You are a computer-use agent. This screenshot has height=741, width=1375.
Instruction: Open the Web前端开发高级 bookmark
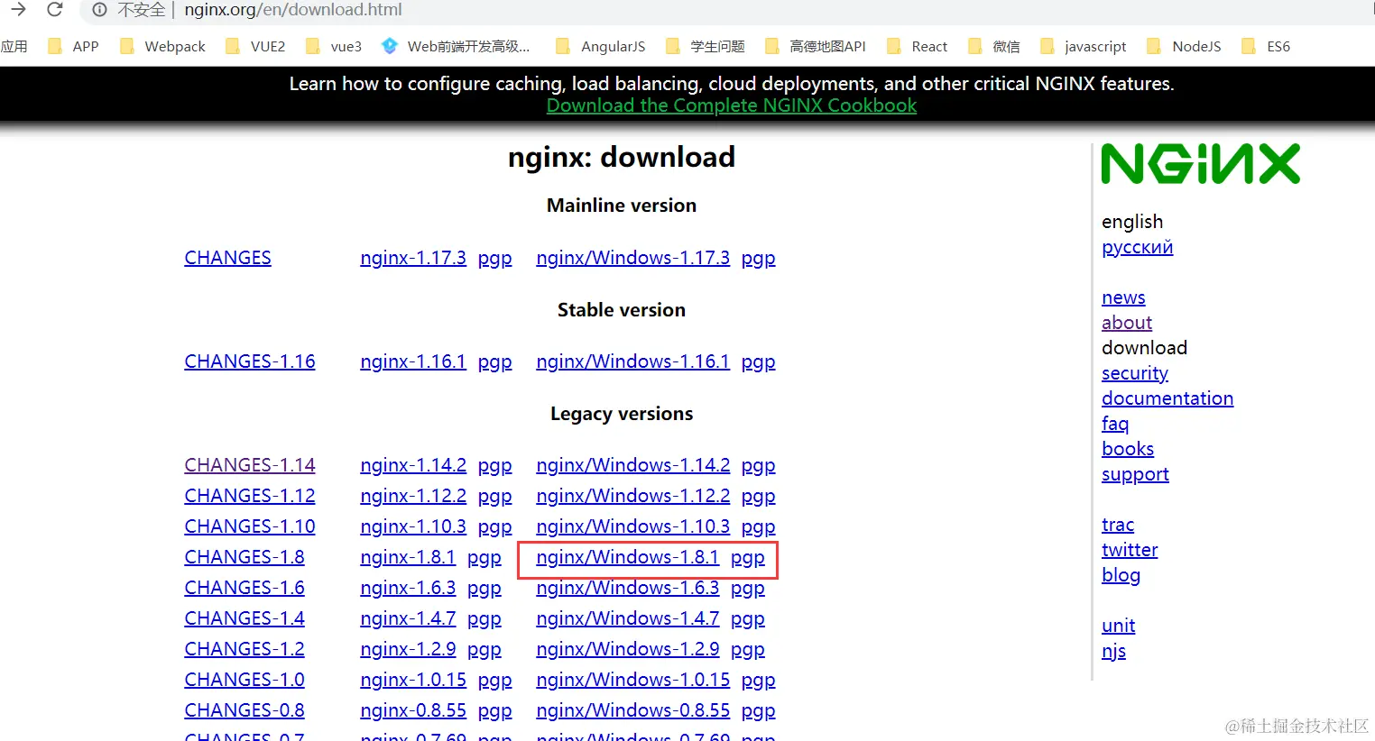click(x=456, y=46)
